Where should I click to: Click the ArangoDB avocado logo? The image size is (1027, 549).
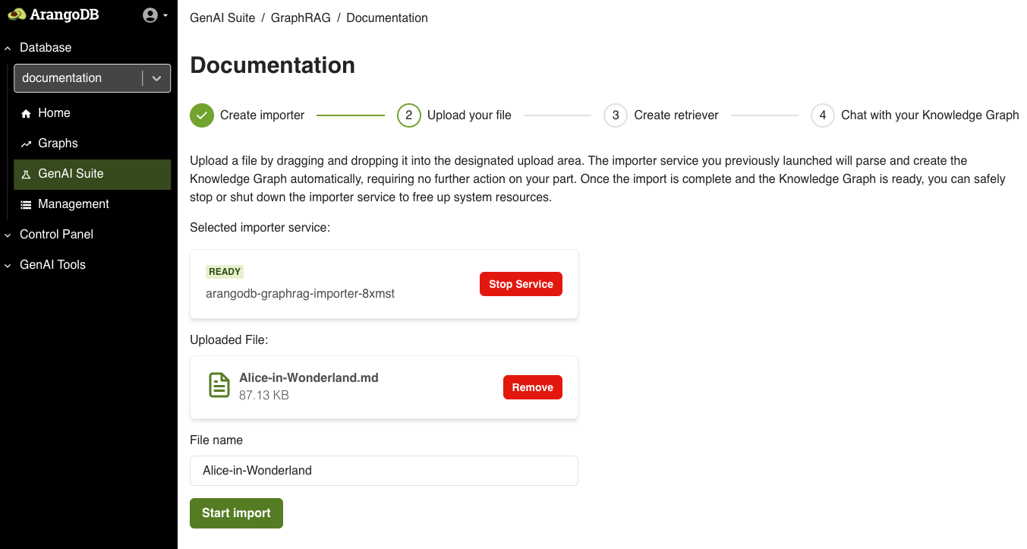[53, 14]
